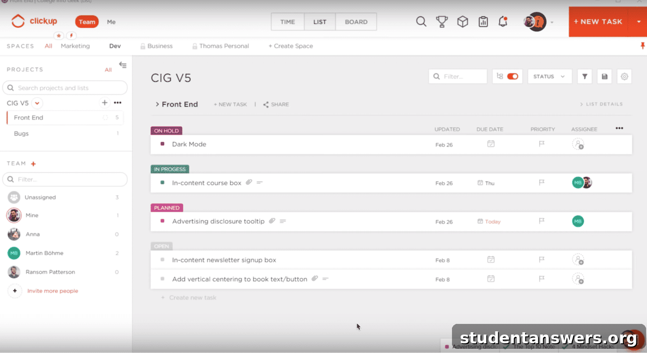This screenshot has height=353, width=647.
Task: Open the cube box icon in header
Action: [x=463, y=22]
